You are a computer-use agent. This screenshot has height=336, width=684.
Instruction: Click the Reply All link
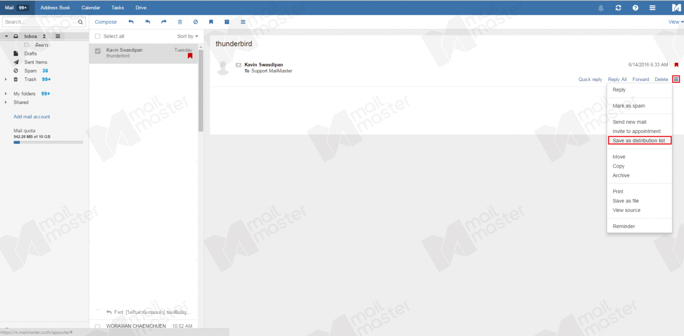[617, 79]
